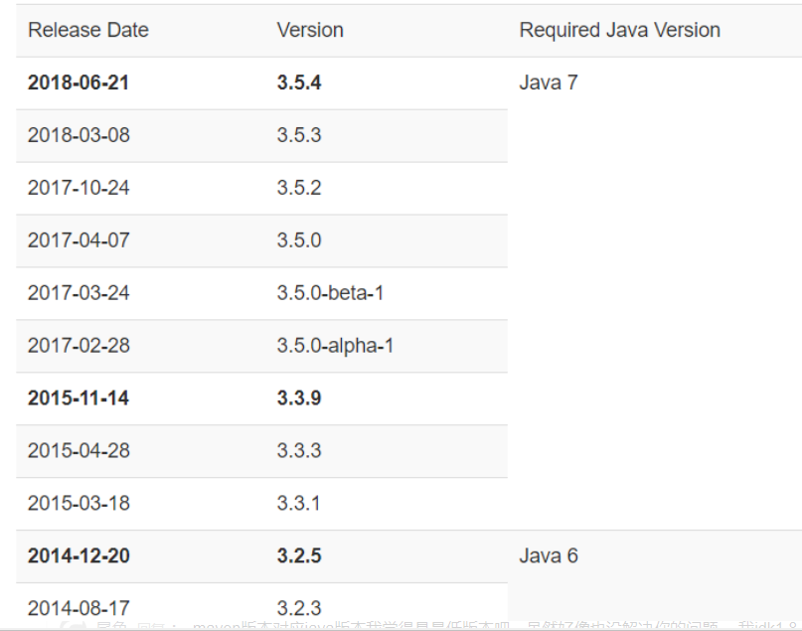
Task: Click version 3.5.3 entry
Action: click(299, 135)
